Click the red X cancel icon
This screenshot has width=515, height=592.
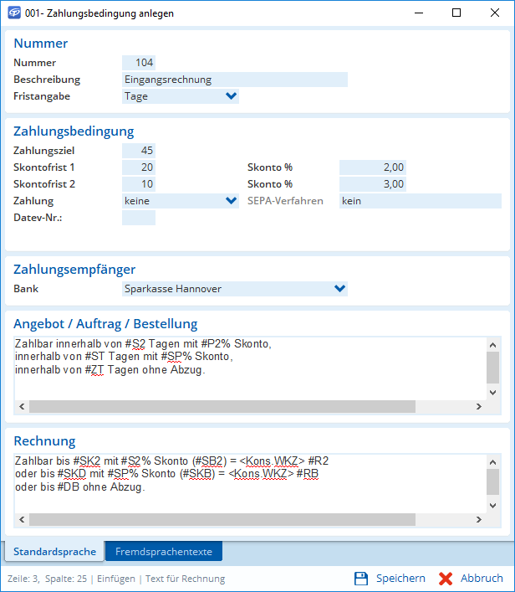(446, 579)
